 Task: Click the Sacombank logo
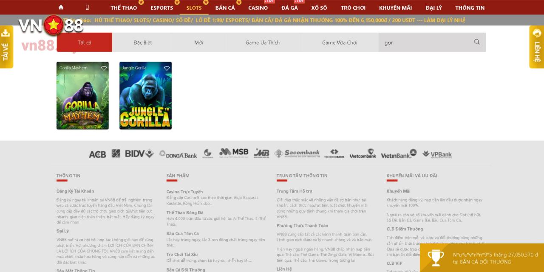(x=297, y=153)
